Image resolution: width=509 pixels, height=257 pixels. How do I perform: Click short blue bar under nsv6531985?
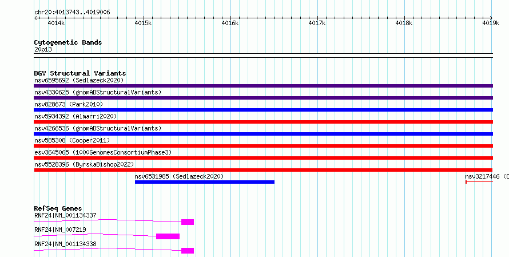coord(205,182)
